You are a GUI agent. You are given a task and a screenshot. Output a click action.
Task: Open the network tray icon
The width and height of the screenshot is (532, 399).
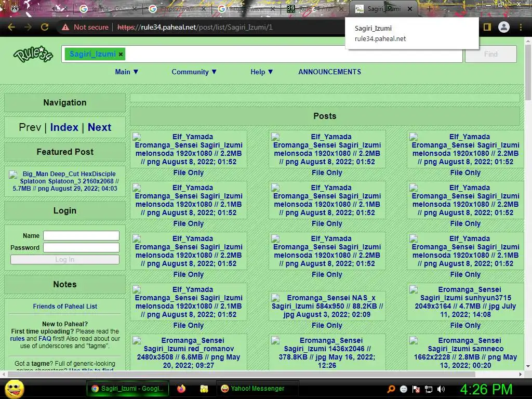pos(429,389)
